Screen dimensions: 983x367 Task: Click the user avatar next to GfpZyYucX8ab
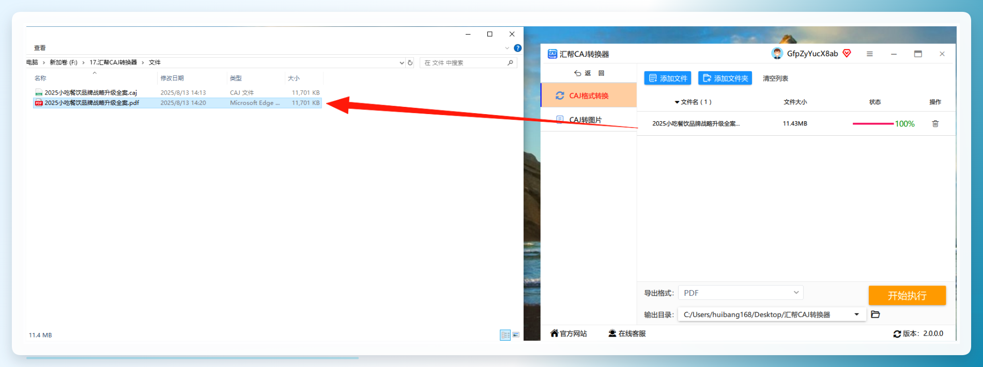tap(777, 53)
